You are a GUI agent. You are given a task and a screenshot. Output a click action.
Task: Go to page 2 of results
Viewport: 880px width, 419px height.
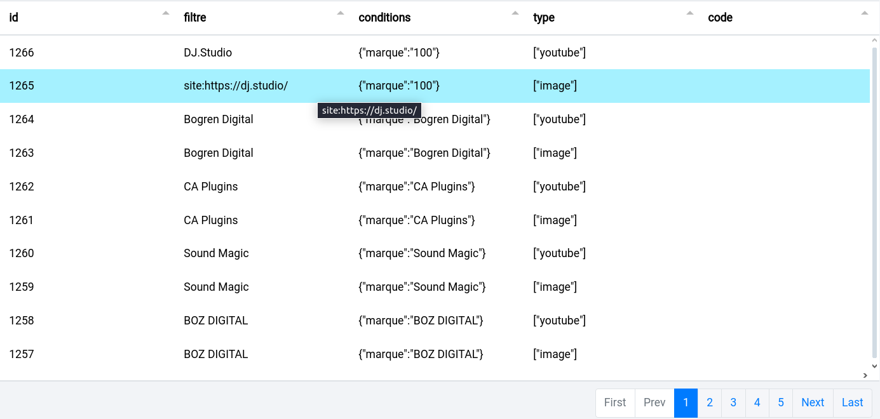point(710,402)
